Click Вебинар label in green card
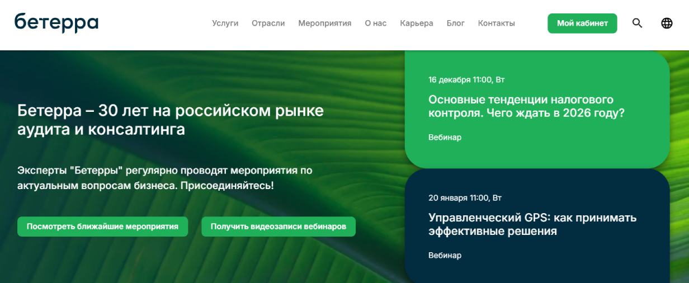The height and width of the screenshot is (283, 689). point(445,137)
